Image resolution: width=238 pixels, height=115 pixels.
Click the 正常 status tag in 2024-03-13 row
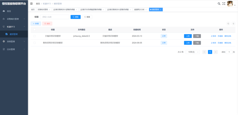pos(164,36)
